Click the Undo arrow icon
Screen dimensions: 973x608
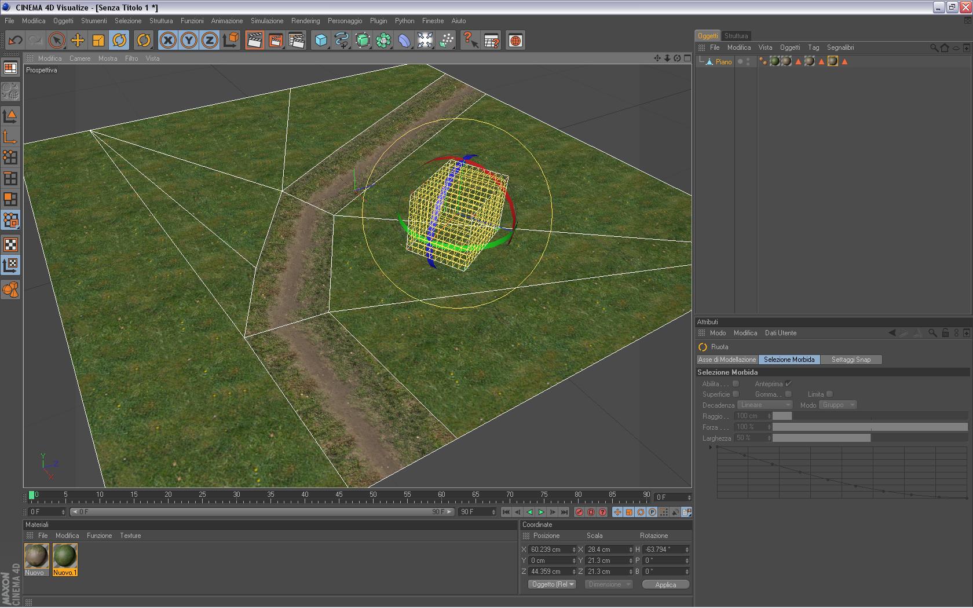pos(15,41)
